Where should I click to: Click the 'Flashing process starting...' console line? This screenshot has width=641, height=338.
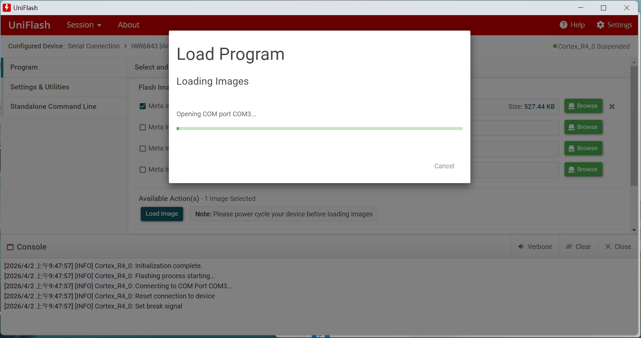coord(110,276)
